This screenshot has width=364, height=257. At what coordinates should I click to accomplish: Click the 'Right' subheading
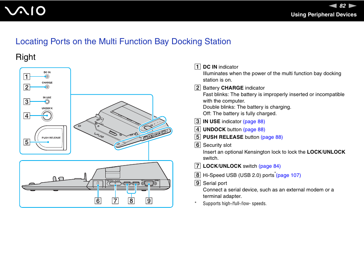(26, 57)
